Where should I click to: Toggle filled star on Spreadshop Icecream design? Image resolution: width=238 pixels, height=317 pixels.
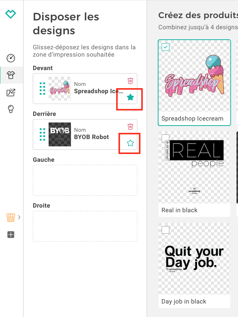130,97
